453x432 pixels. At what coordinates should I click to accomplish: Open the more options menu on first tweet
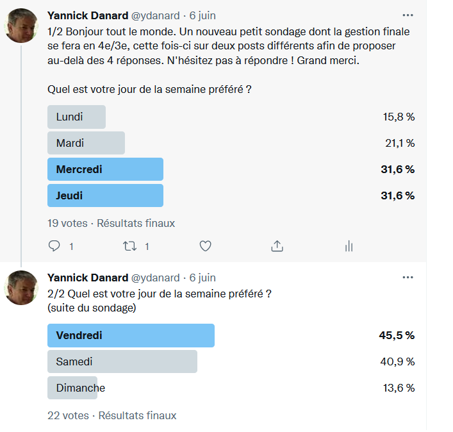[408, 15]
